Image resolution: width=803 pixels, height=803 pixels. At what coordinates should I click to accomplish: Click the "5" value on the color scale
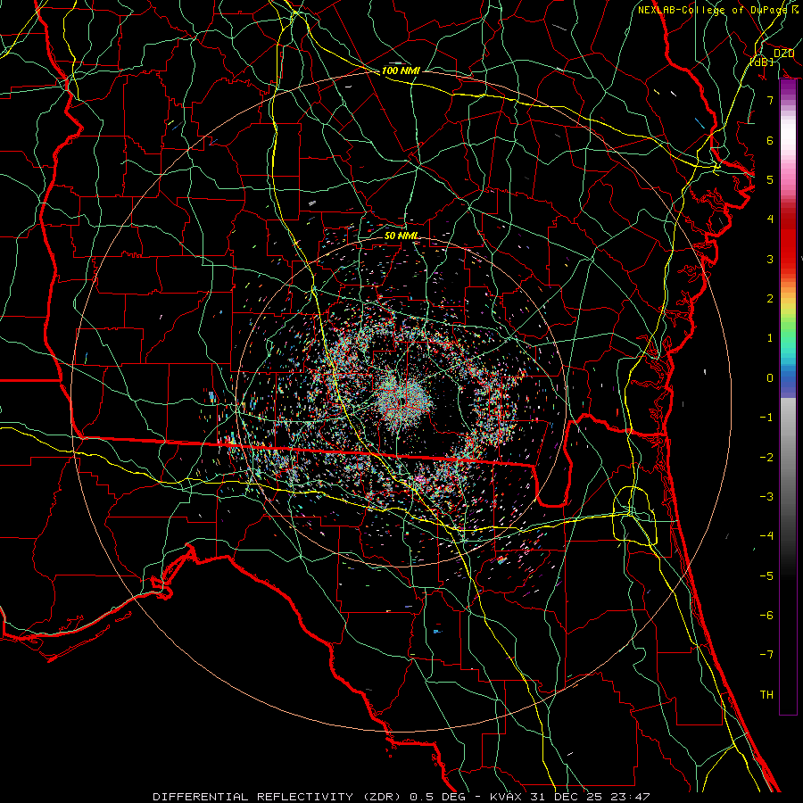(x=770, y=179)
